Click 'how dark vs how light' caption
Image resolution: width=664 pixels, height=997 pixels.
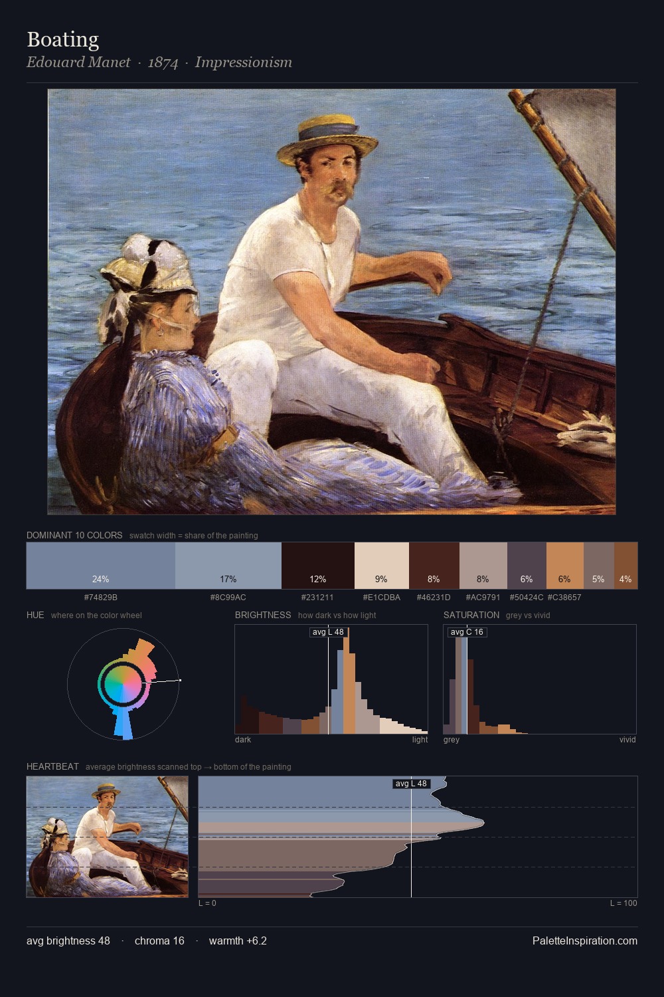point(337,615)
